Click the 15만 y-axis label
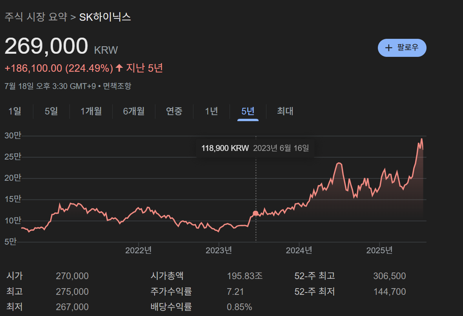This screenshot has height=316, width=463. tap(13, 199)
